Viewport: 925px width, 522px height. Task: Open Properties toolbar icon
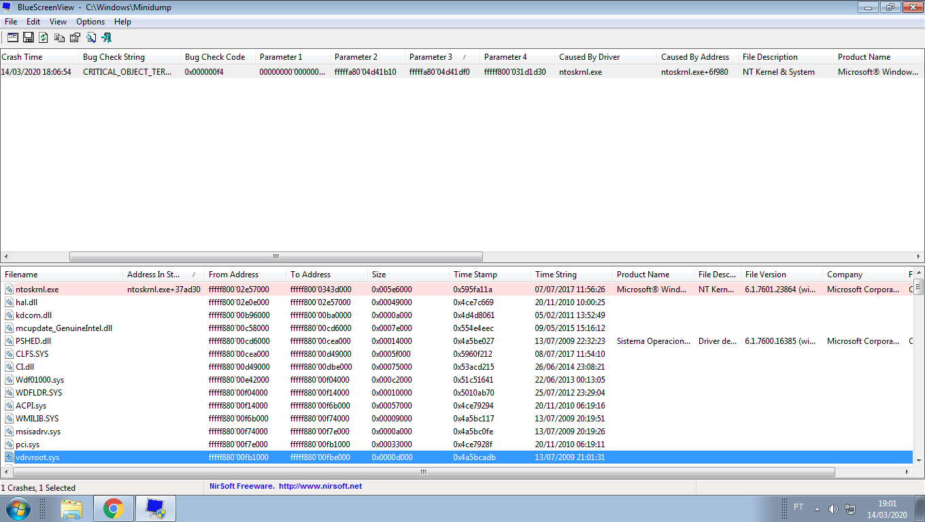pyautogui.click(x=75, y=38)
